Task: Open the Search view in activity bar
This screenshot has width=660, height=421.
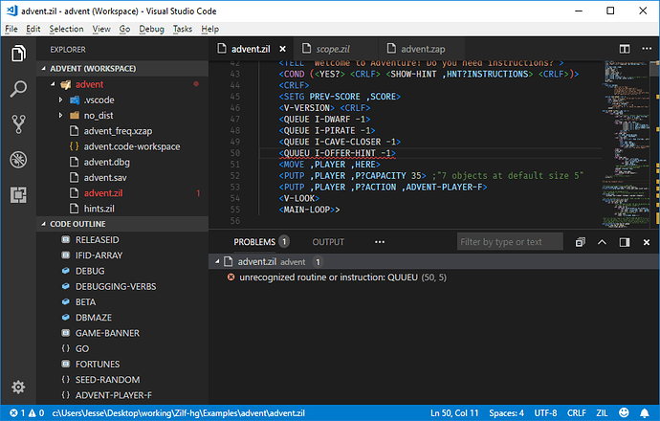Action: (18, 89)
